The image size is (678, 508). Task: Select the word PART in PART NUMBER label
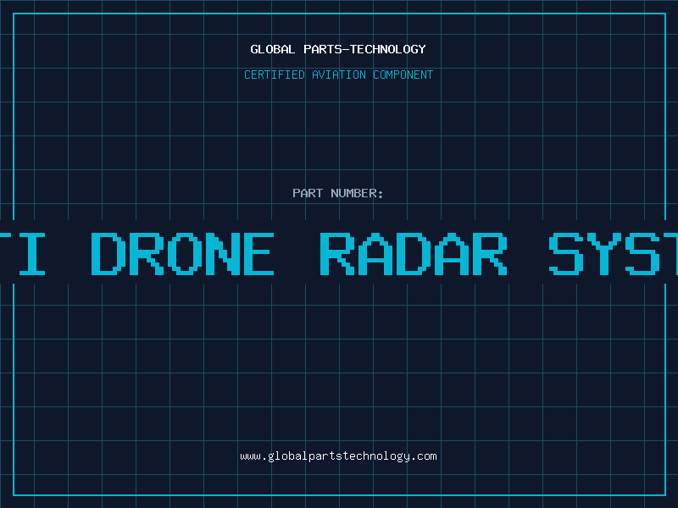click(x=308, y=193)
